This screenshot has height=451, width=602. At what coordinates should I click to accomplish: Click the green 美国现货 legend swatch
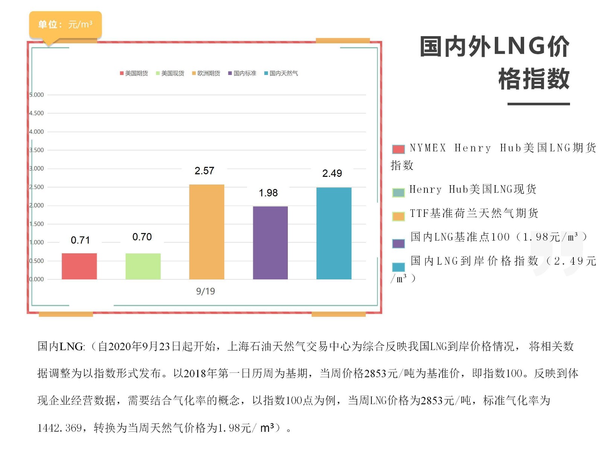coord(158,73)
